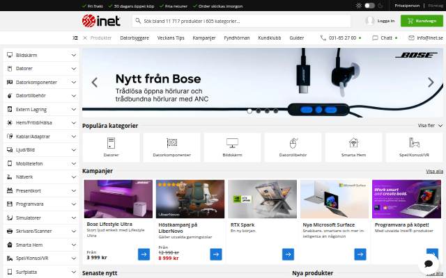The width and height of the screenshot is (446, 278).
Task: Open the Guider menu item
Action: tap(297, 38)
